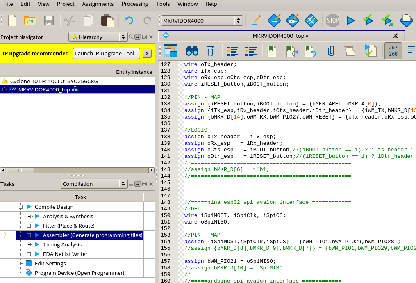The width and height of the screenshot is (416, 283).
Task: Click the Save floppy disk icon
Action: click(x=49, y=21)
